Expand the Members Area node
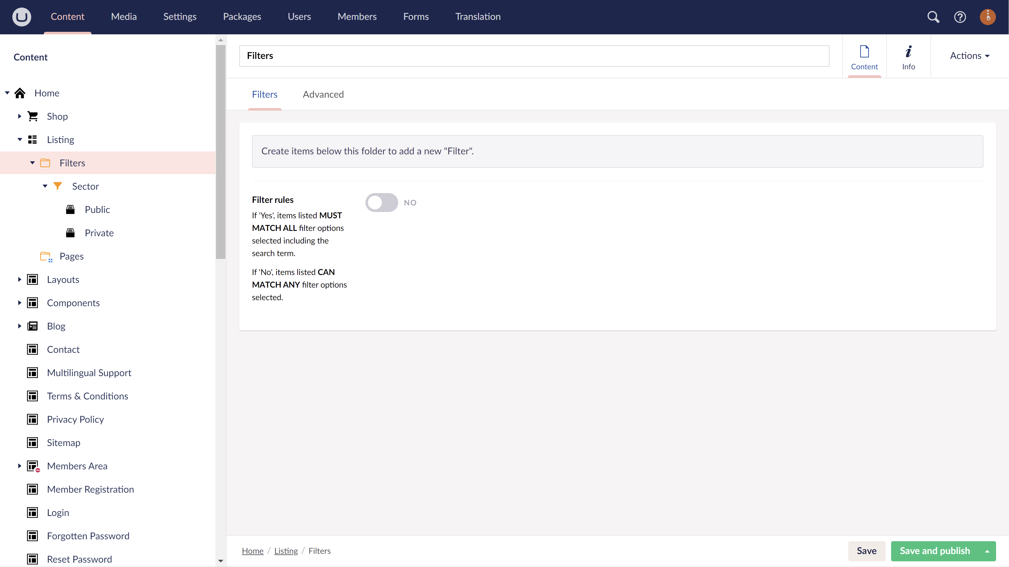 (20, 466)
